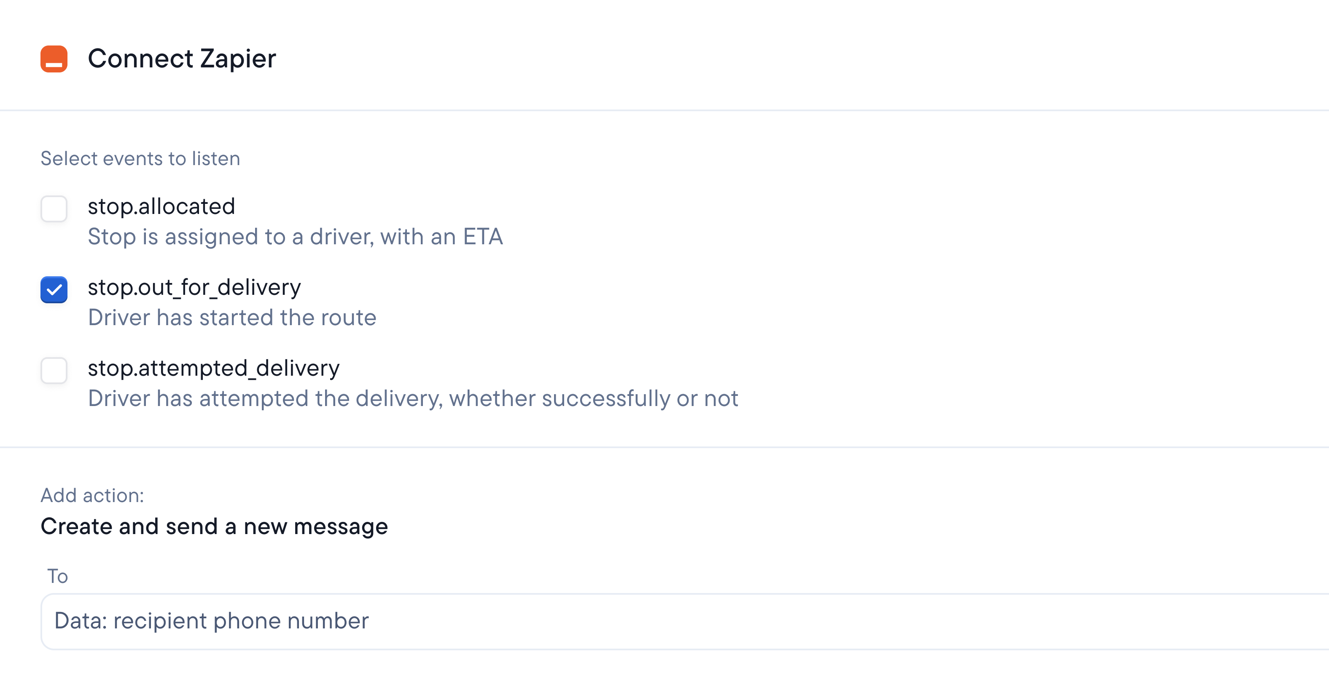Select the stop.attempted_delivery event label
The image size is (1329, 684).
214,368
